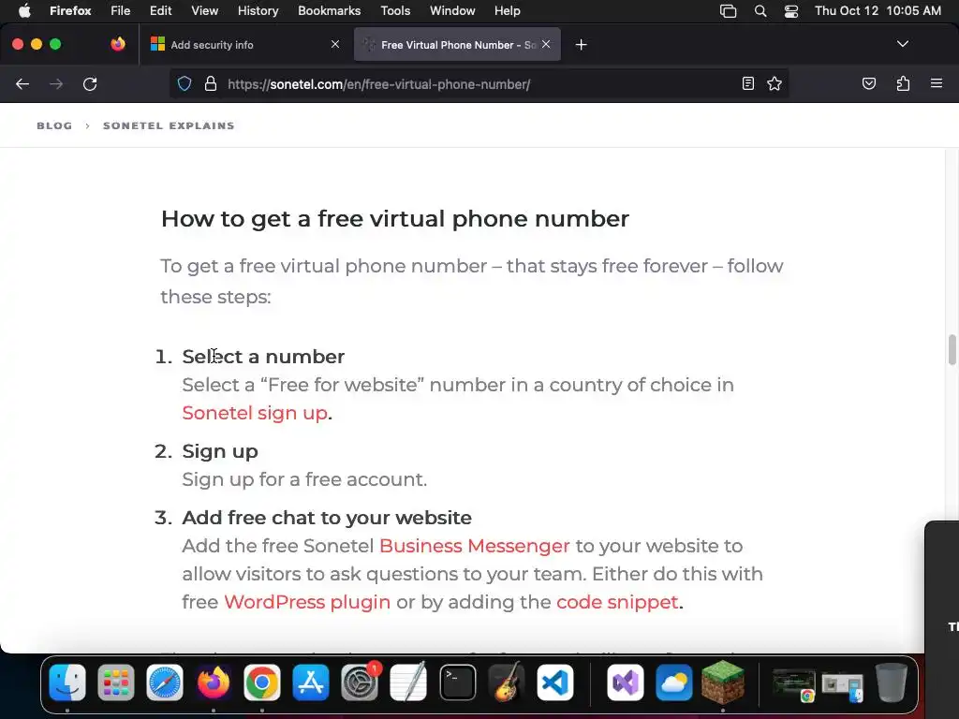959x719 pixels.
Task: Select the Free Virtual Phone Number tab
Action: point(457,45)
